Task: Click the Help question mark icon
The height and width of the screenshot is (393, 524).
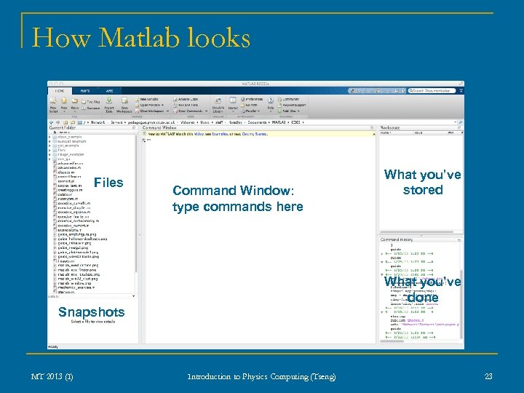Action: click(271, 100)
